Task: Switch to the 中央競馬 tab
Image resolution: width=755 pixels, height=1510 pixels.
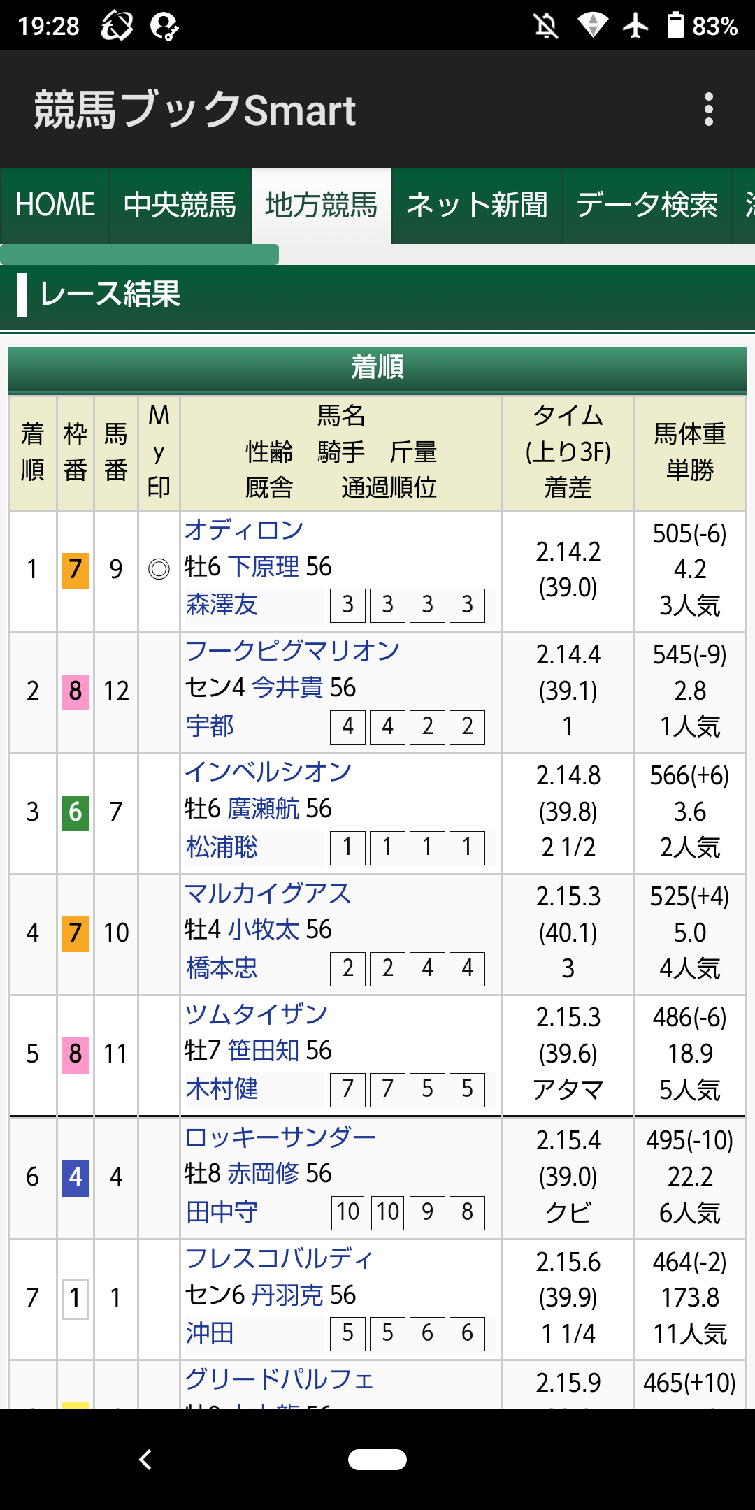Action: (x=180, y=205)
